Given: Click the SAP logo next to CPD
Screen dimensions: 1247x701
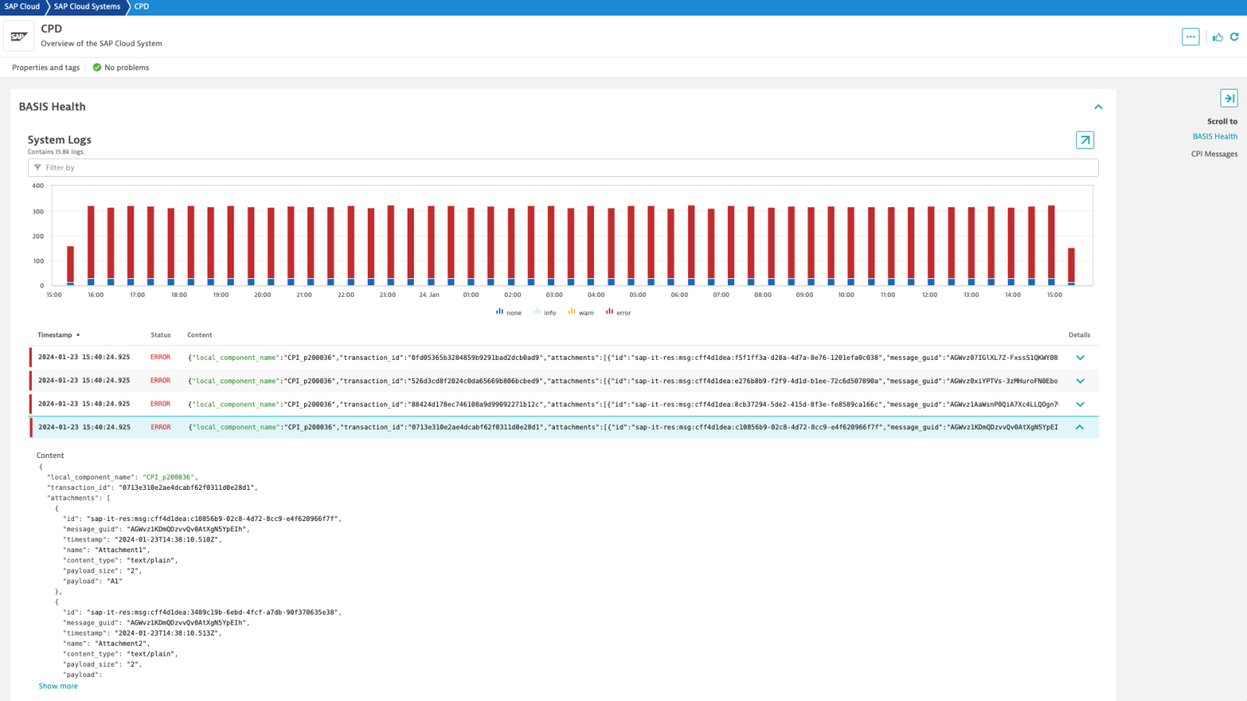Looking at the screenshot, I should tap(19, 35).
